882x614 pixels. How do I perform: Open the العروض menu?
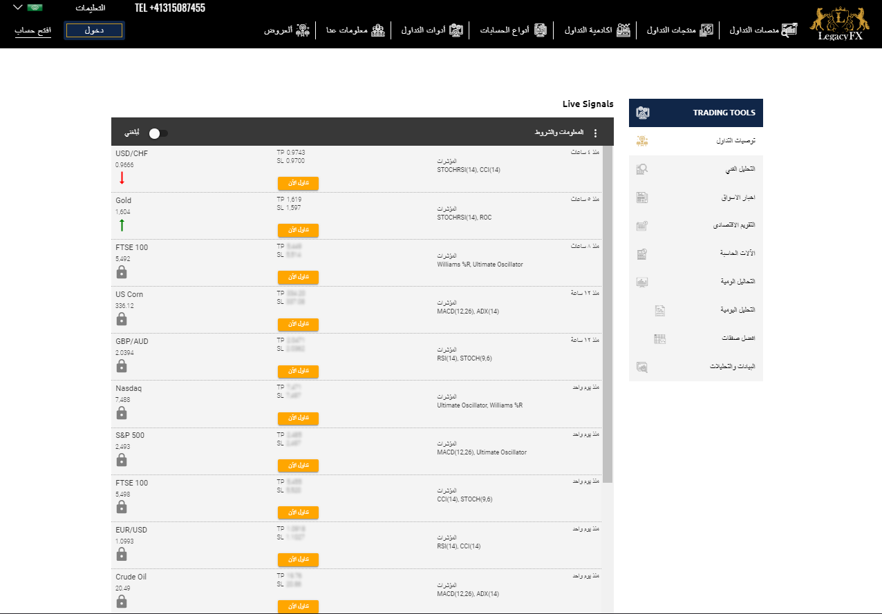(x=288, y=30)
